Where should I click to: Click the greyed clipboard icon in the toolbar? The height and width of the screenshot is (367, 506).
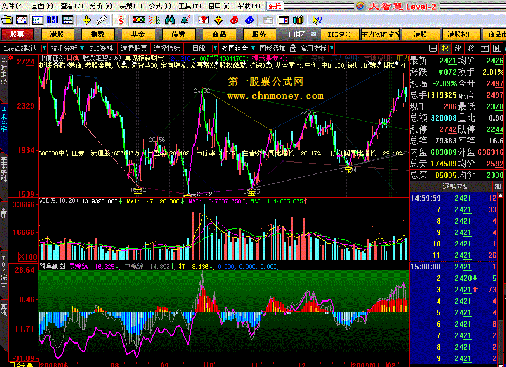pos(268,20)
